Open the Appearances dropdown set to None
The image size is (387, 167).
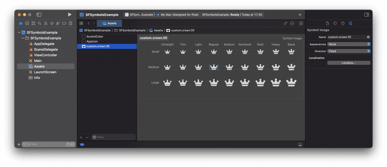coord(349,44)
